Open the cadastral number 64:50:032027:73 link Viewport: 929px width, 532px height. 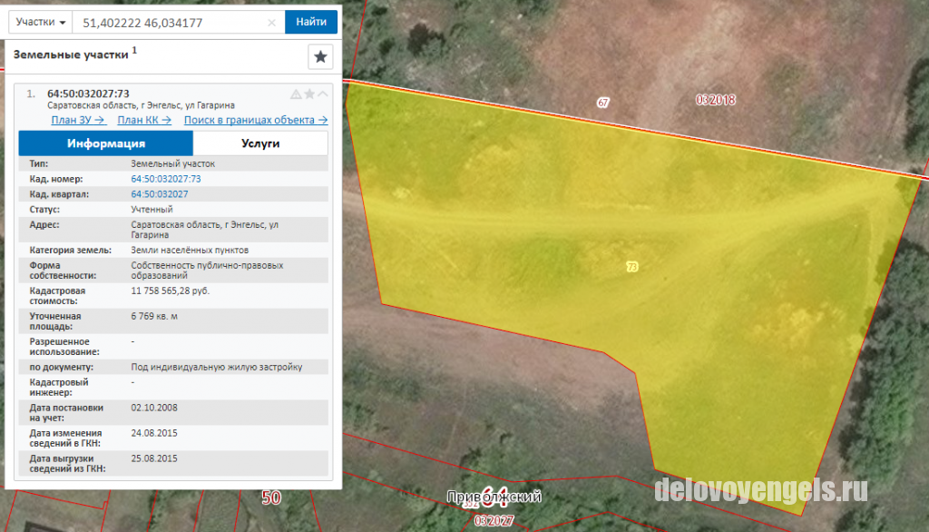coord(166,179)
